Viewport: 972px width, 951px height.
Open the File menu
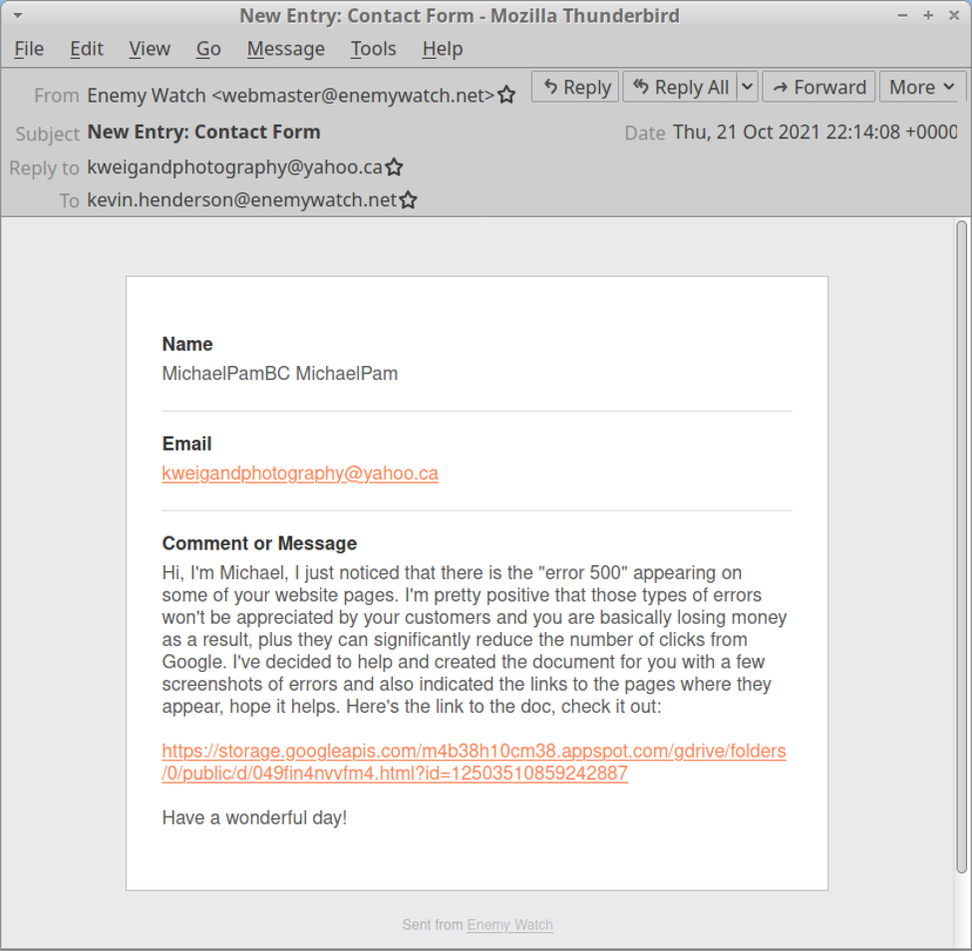tap(29, 49)
